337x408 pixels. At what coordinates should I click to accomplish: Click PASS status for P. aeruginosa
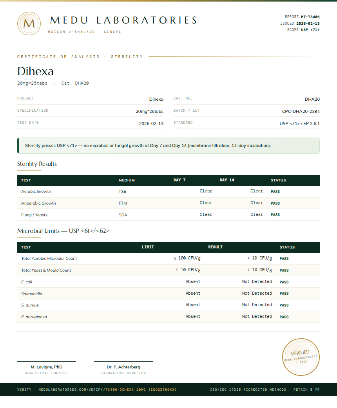pyautogui.click(x=284, y=317)
